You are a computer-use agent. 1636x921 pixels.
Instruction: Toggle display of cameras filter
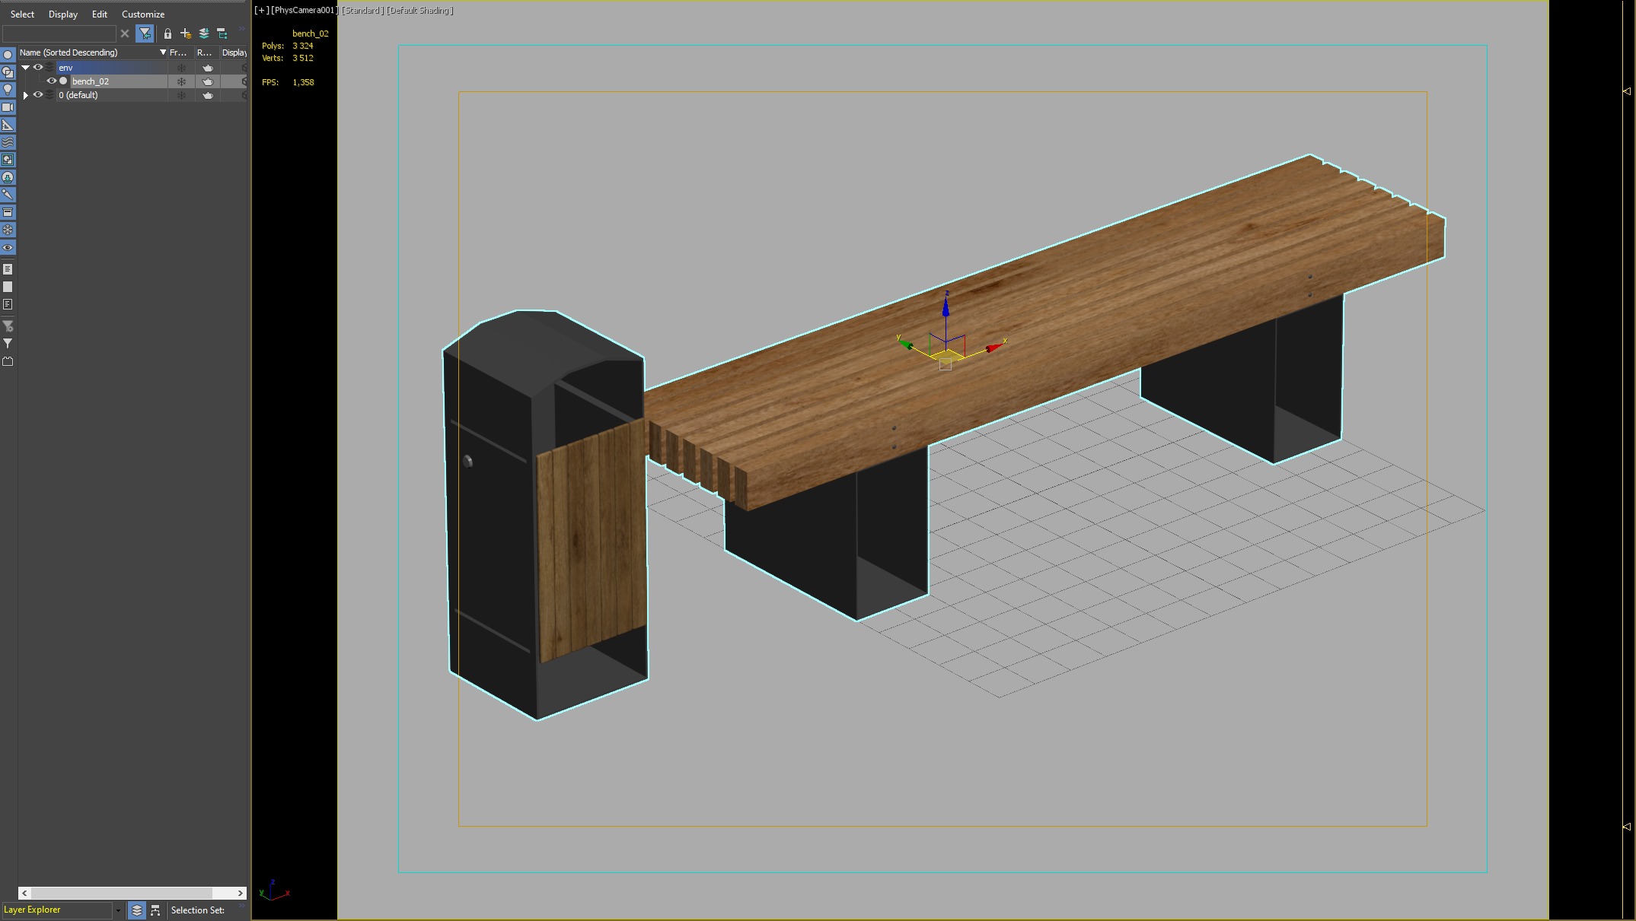pyautogui.click(x=8, y=107)
